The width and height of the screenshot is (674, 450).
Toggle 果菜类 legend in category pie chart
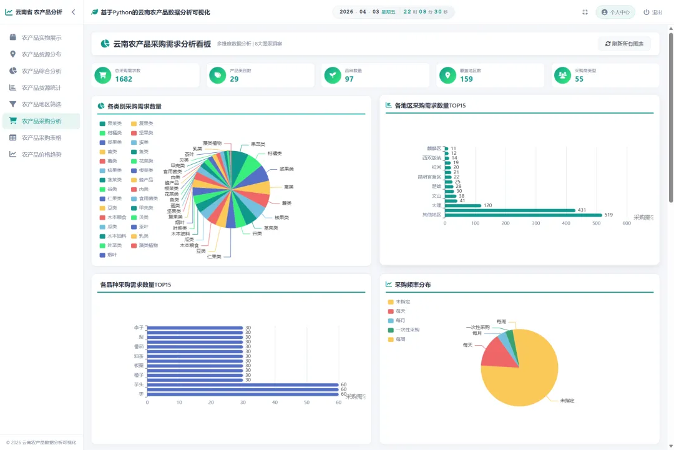point(111,124)
